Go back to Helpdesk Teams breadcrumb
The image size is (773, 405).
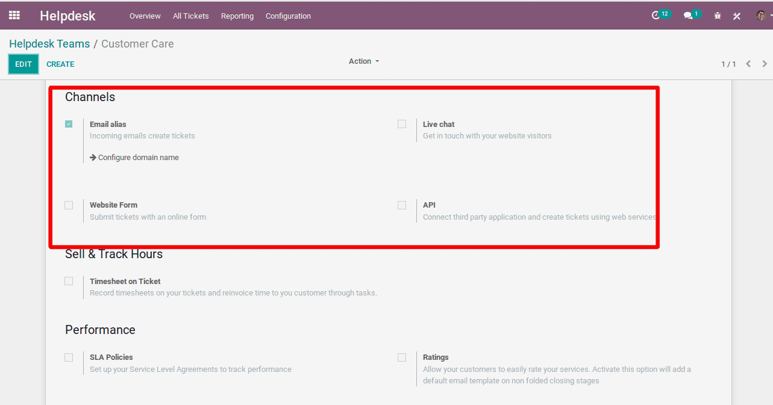49,44
